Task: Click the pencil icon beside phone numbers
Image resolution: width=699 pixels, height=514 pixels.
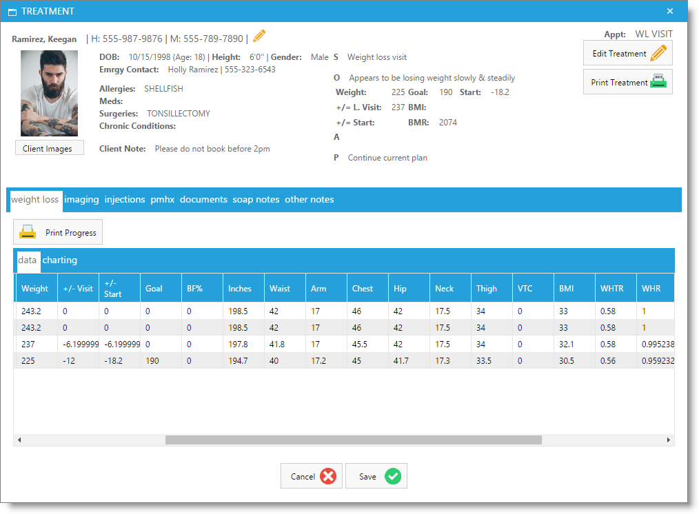Action: tap(259, 37)
